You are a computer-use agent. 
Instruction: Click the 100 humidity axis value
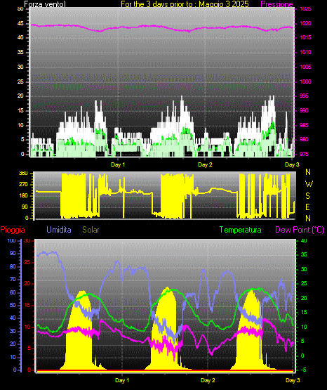click(11, 240)
